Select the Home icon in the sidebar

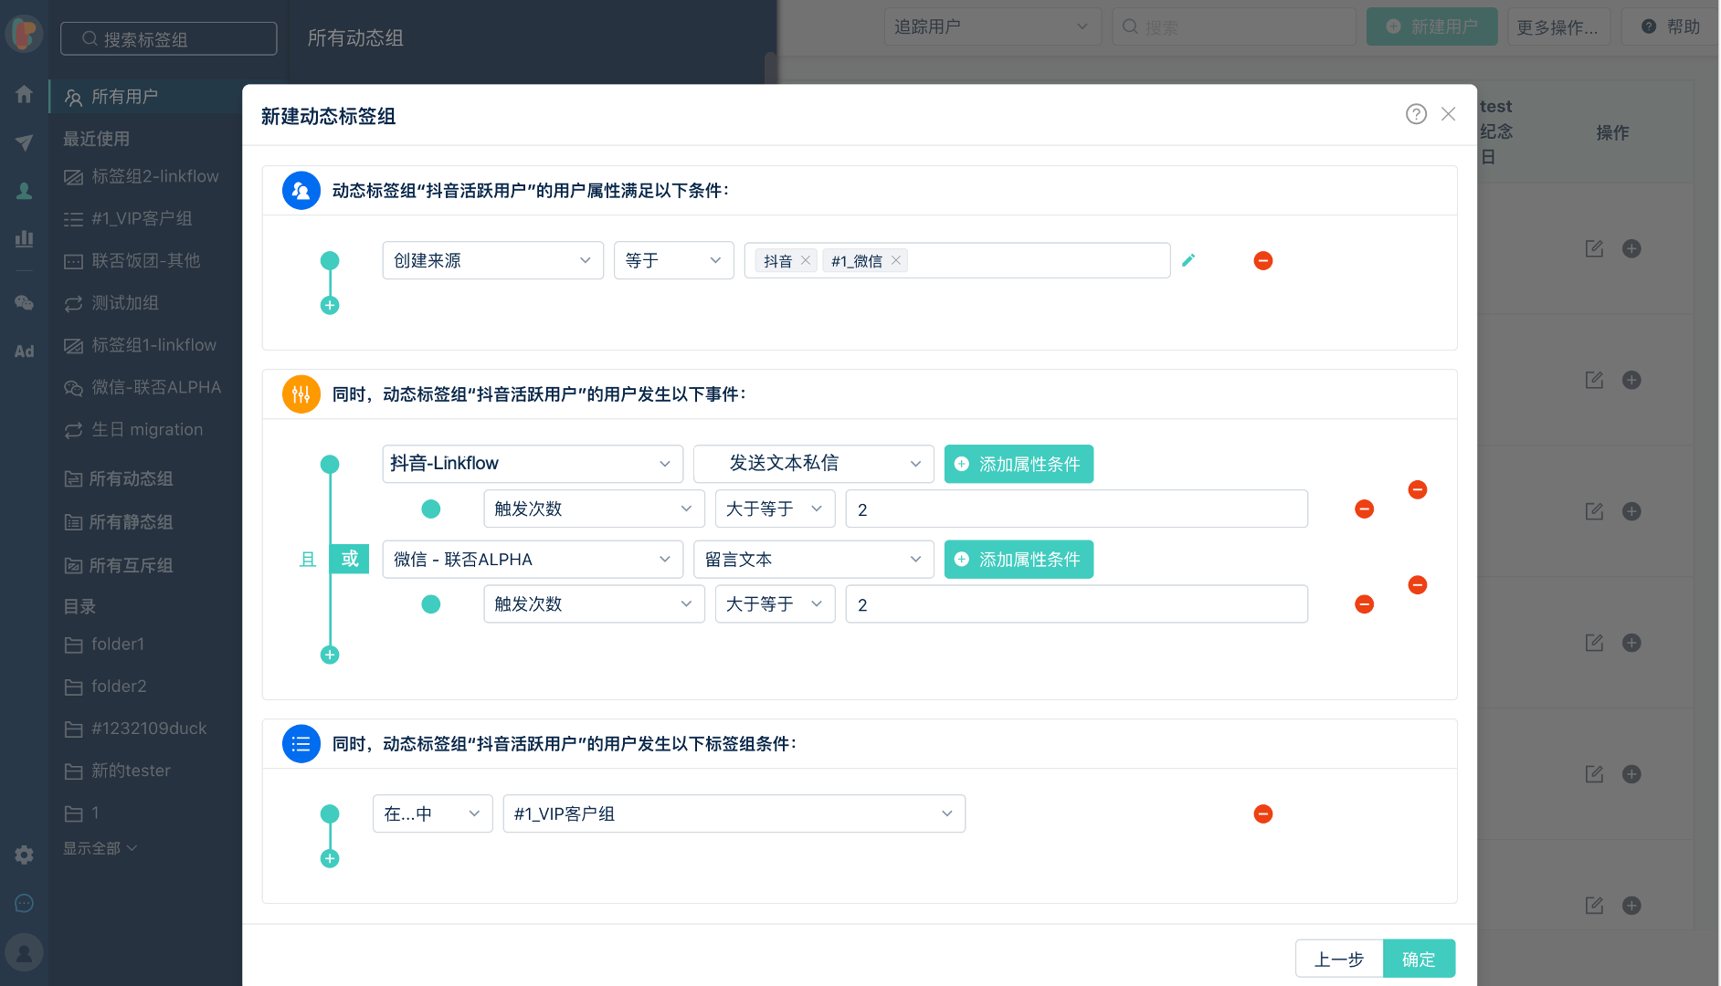(24, 94)
